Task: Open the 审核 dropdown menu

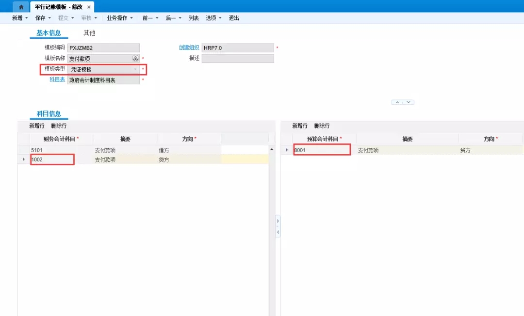Action: tap(89, 18)
